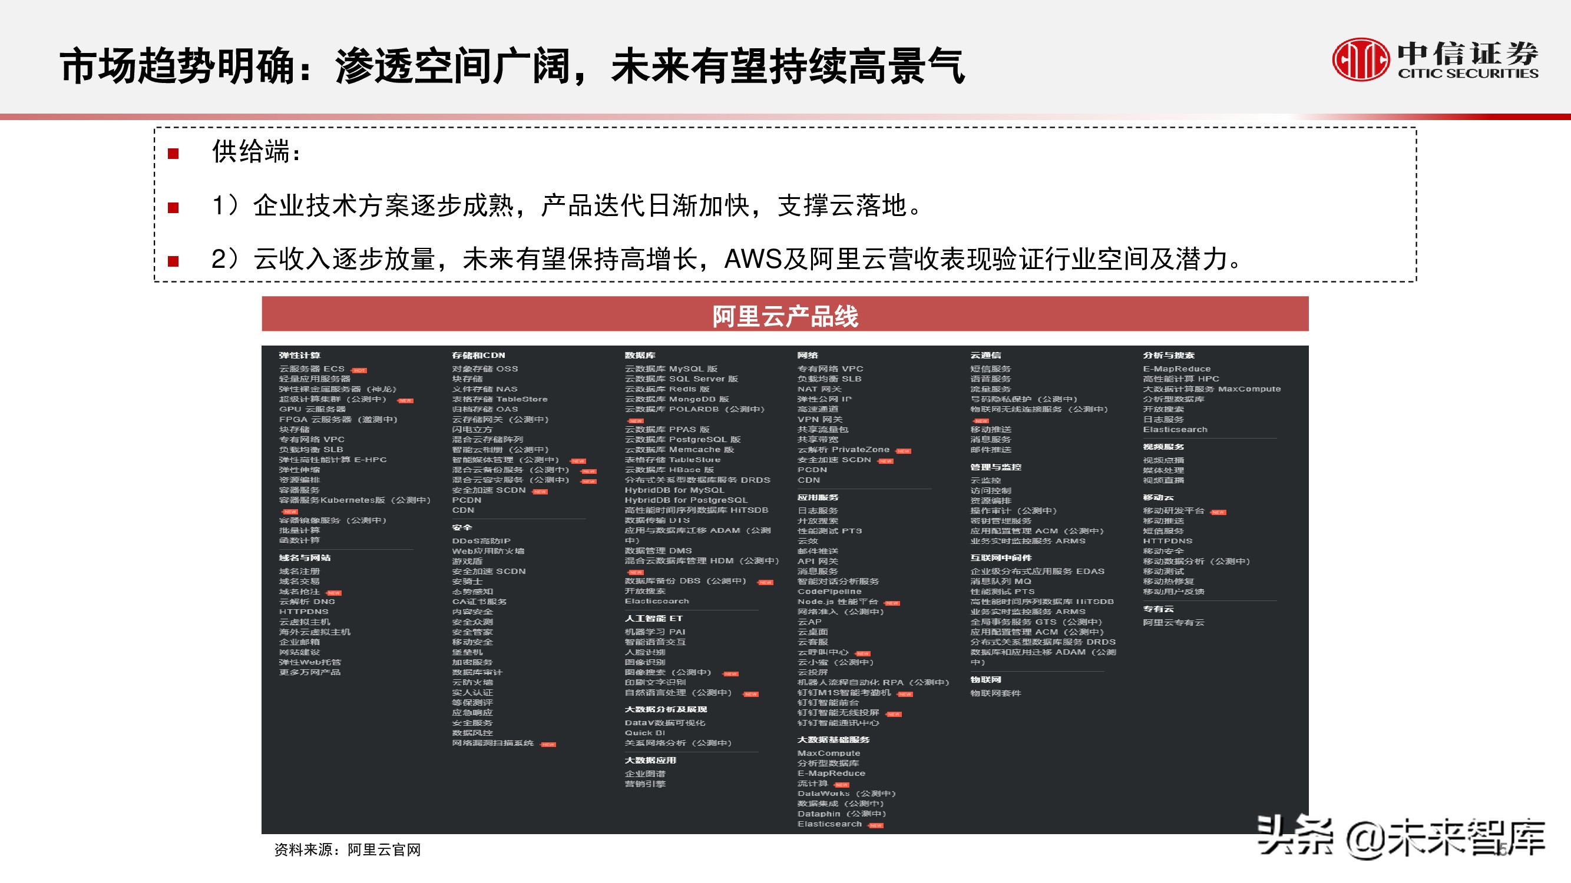Open the 弹性计算 category heading
1571x883 pixels.
(x=299, y=356)
